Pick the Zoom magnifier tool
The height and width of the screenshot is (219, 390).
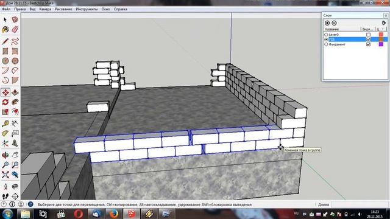[5, 165]
